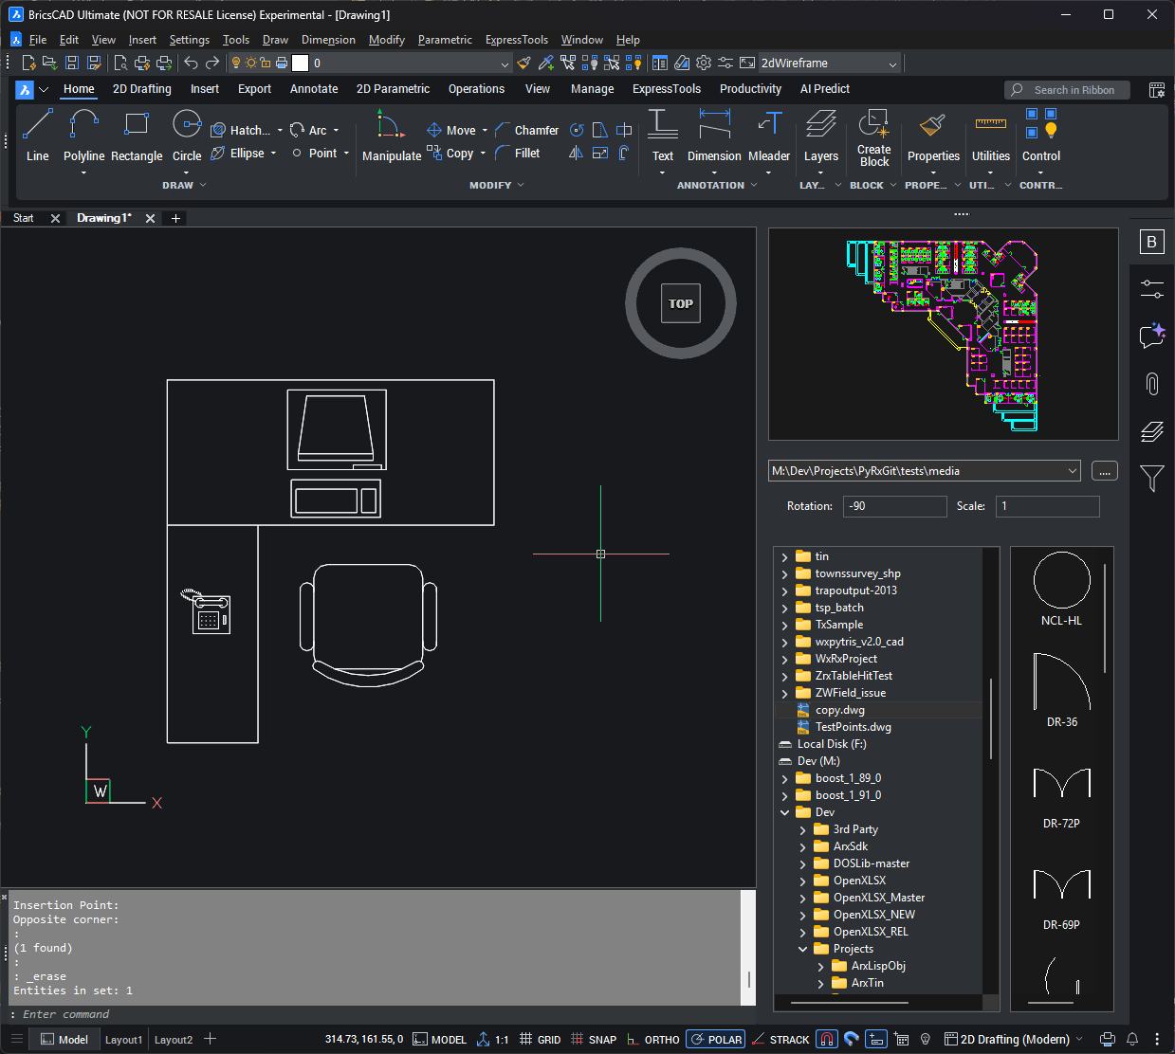Click the browse ellipsis button
Image resolution: width=1175 pixels, height=1054 pixels.
point(1105,471)
